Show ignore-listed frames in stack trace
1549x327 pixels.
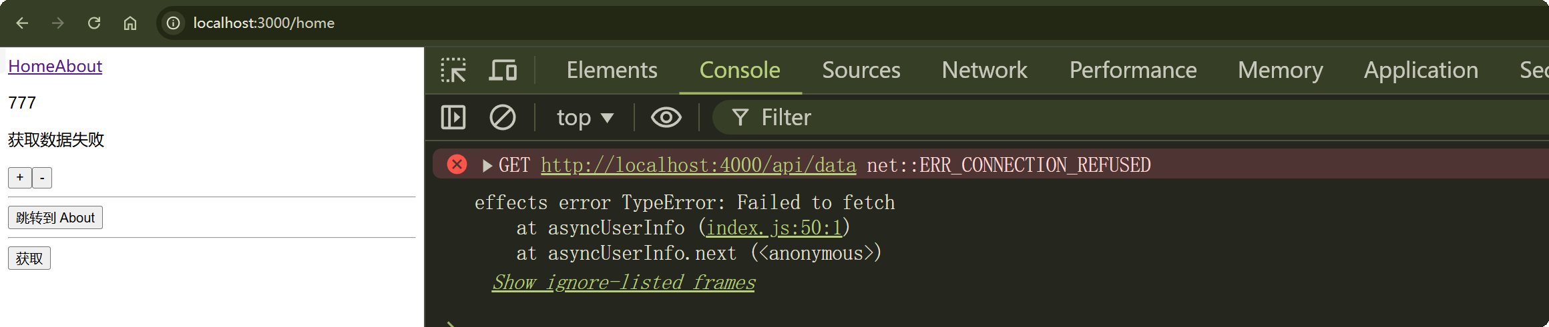(x=624, y=282)
